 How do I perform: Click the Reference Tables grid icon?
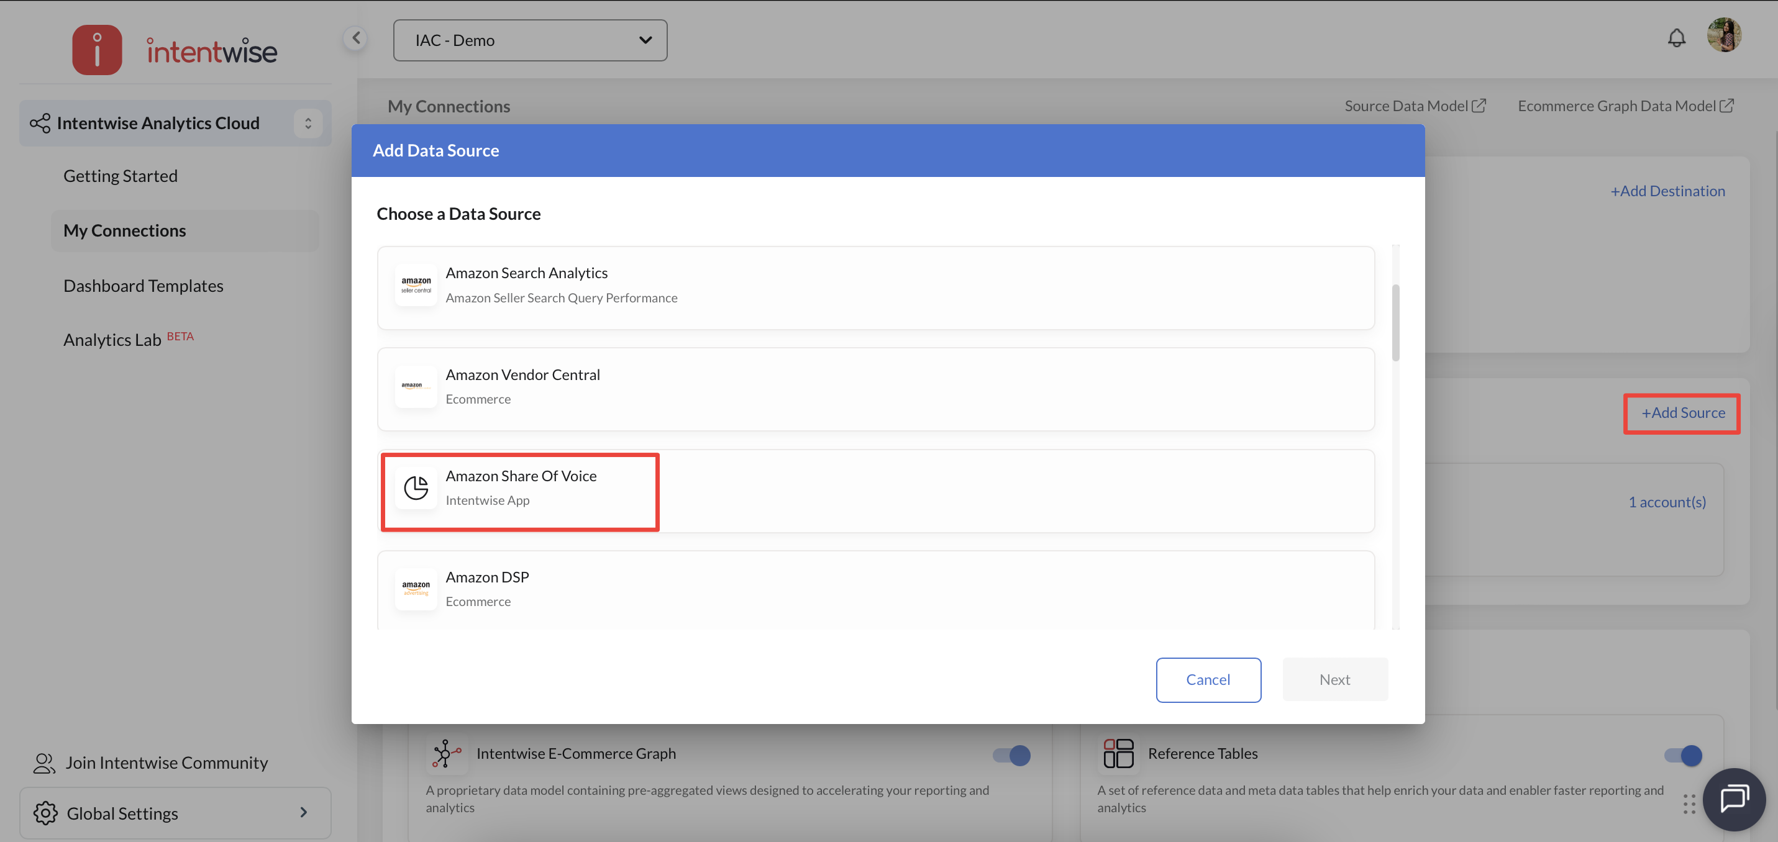[x=1118, y=753]
